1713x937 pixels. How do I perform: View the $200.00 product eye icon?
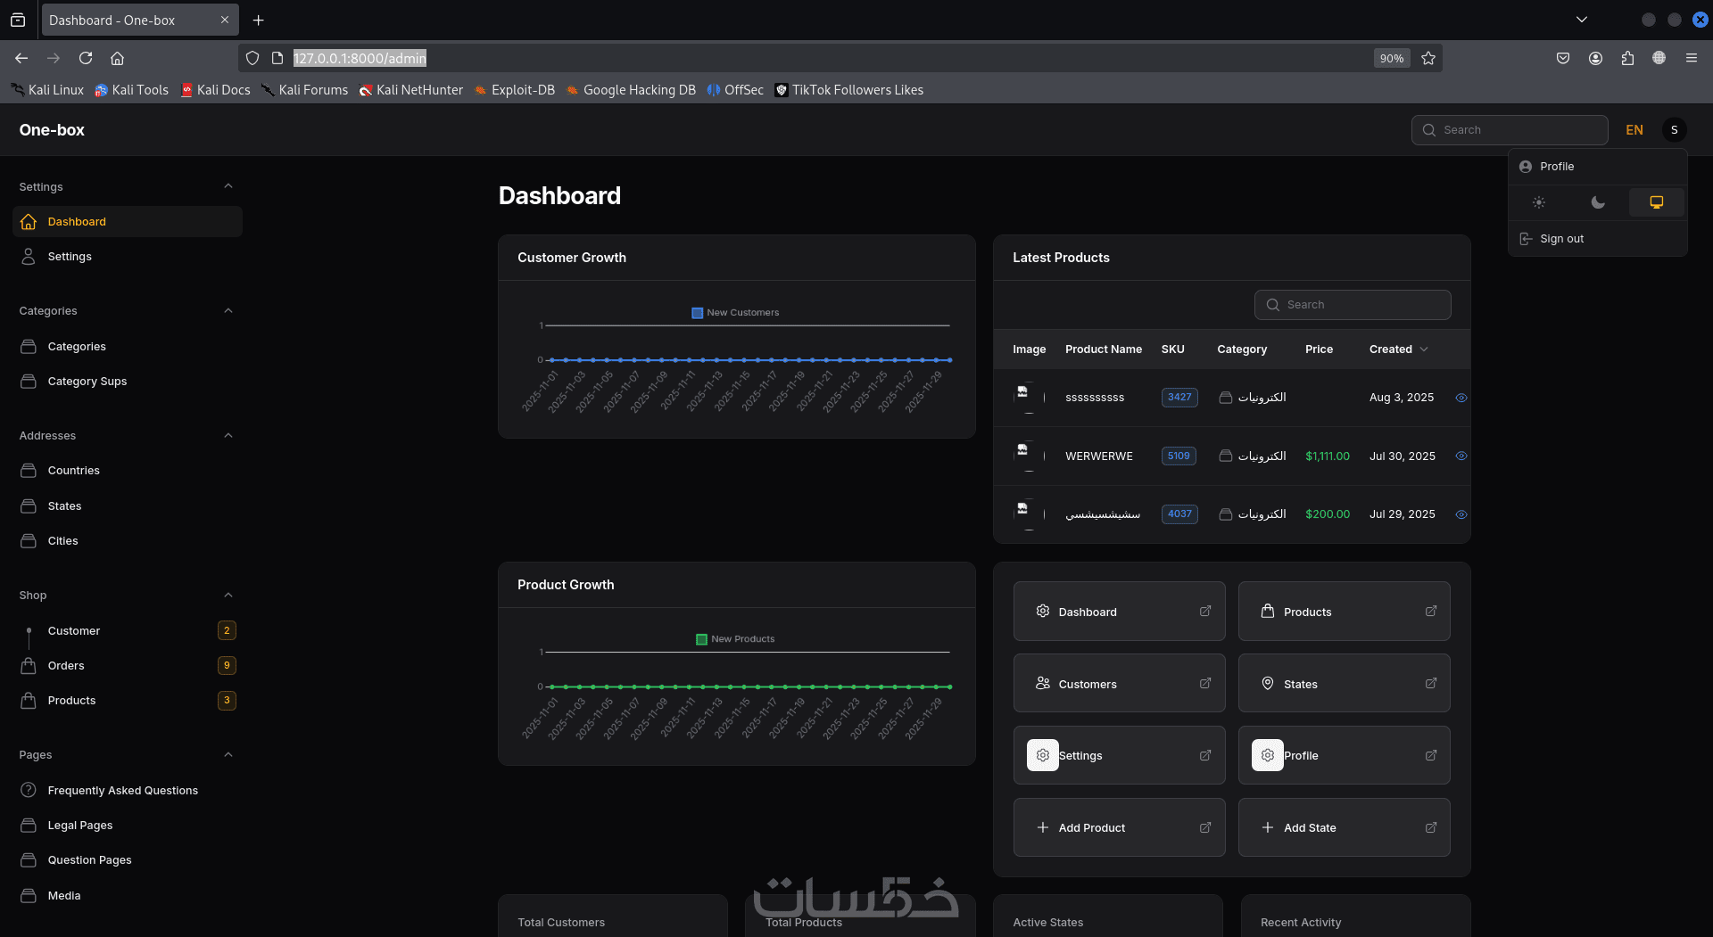(1461, 514)
